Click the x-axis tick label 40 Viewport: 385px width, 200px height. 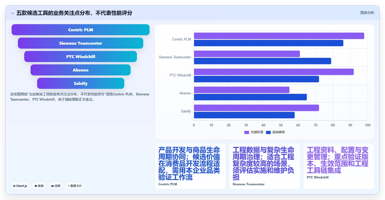click(264, 125)
